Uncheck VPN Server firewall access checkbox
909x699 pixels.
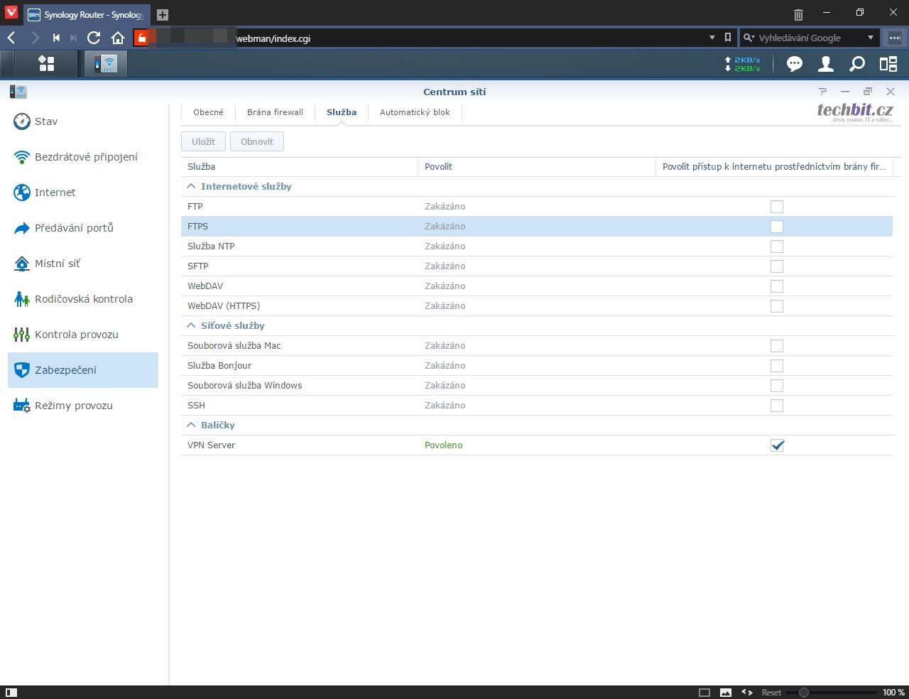tap(777, 445)
